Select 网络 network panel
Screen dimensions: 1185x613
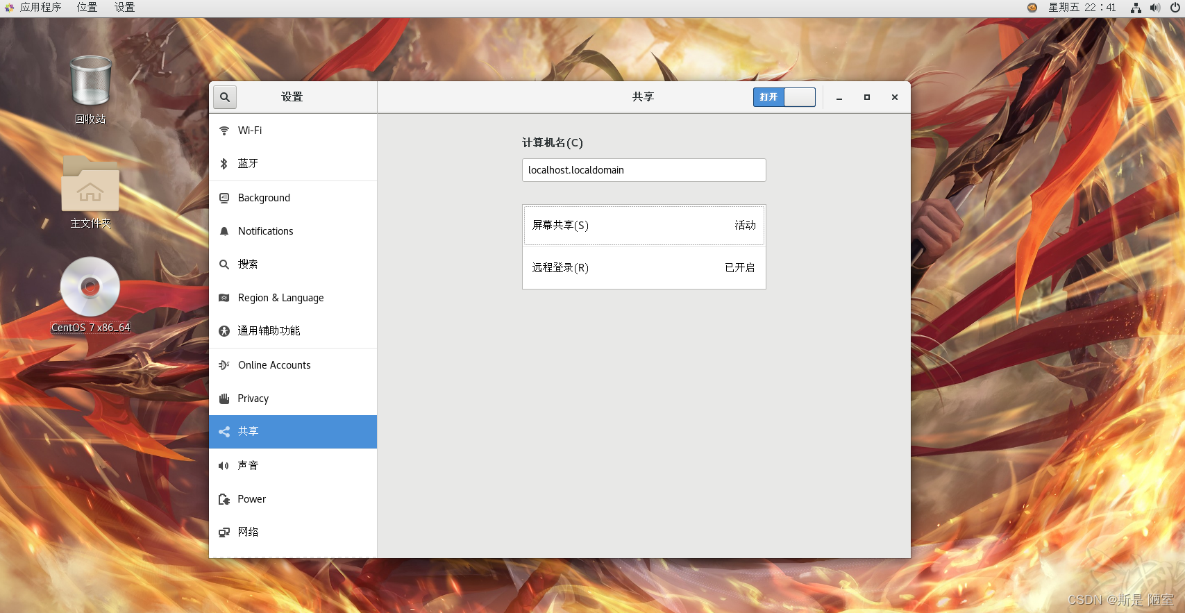pos(293,532)
